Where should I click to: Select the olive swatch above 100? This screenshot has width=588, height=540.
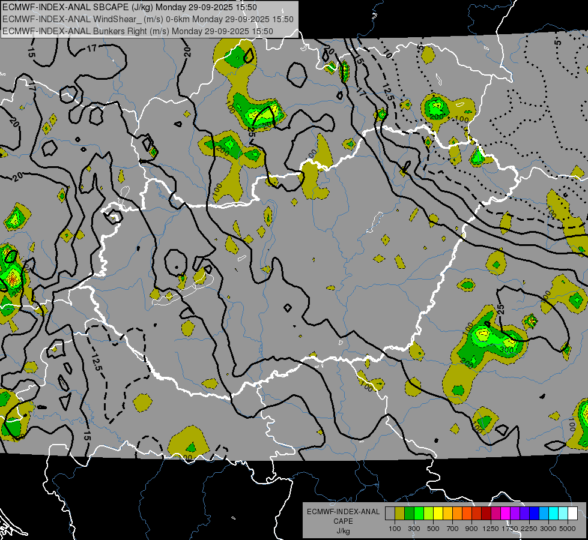400,513
